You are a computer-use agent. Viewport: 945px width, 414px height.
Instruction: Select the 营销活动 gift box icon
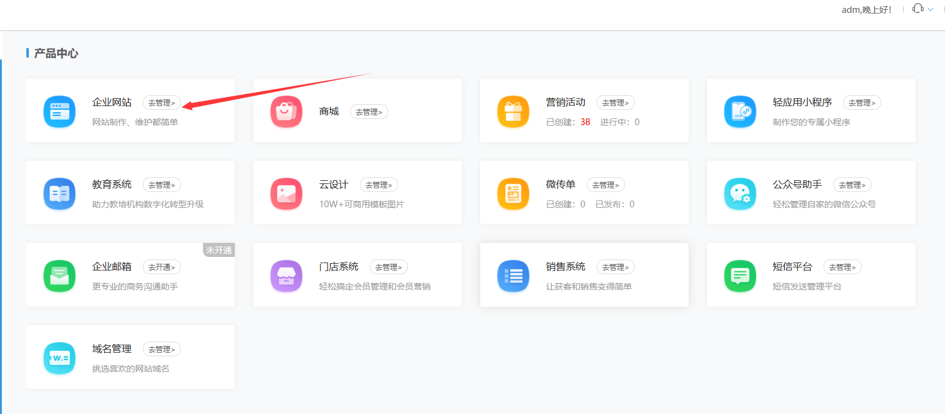click(x=513, y=111)
